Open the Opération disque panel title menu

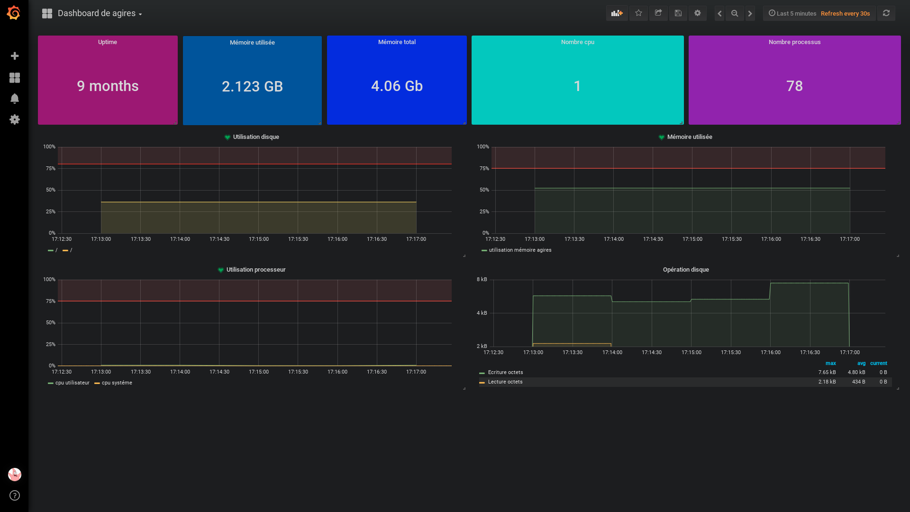tap(686, 269)
